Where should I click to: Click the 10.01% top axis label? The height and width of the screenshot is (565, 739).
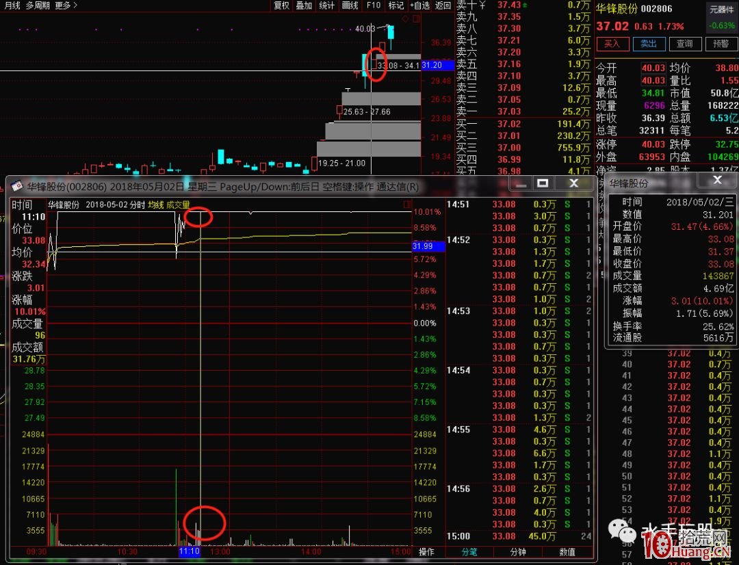(427, 212)
